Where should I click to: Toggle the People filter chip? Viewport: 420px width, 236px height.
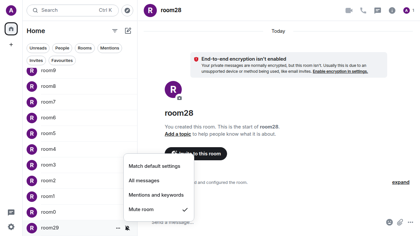62,48
